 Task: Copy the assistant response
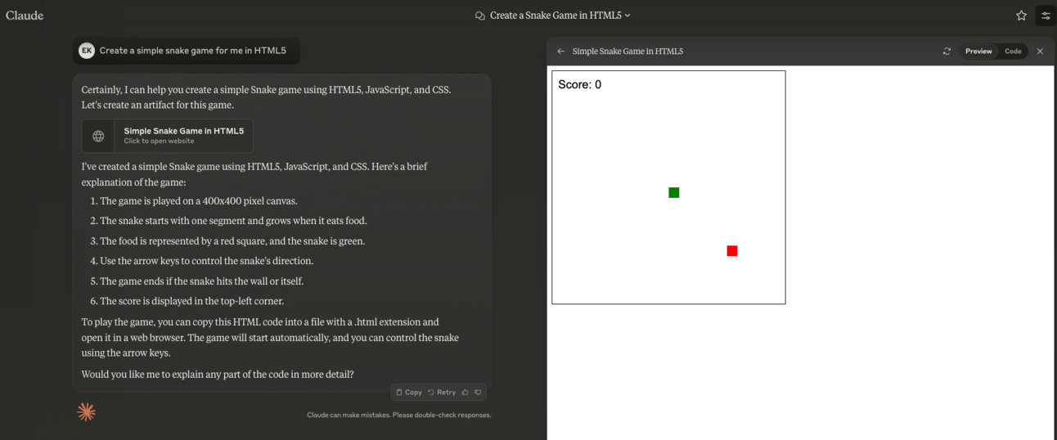point(409,393)
